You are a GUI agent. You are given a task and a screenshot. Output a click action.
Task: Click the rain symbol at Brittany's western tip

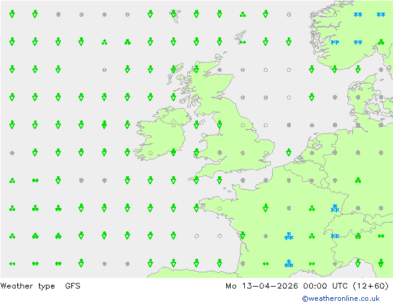pos(196,208)
